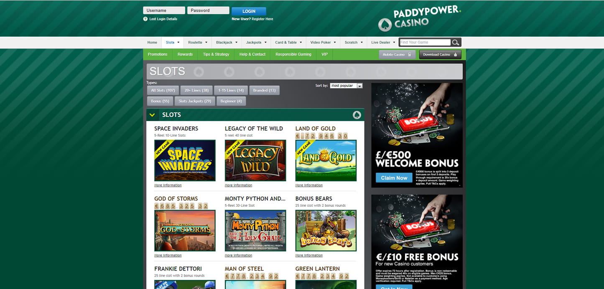Image resolution: width=604 pixels, height=289 pixels.
Task: Click the Download Casino button
Action: (x=440, y=54)
